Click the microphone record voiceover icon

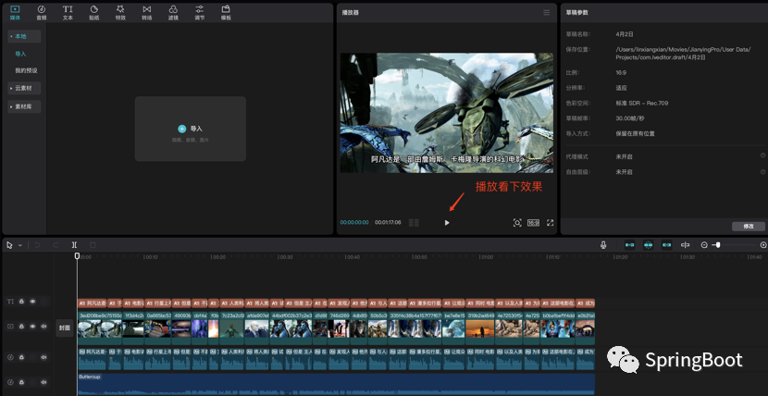coord(603,245)
